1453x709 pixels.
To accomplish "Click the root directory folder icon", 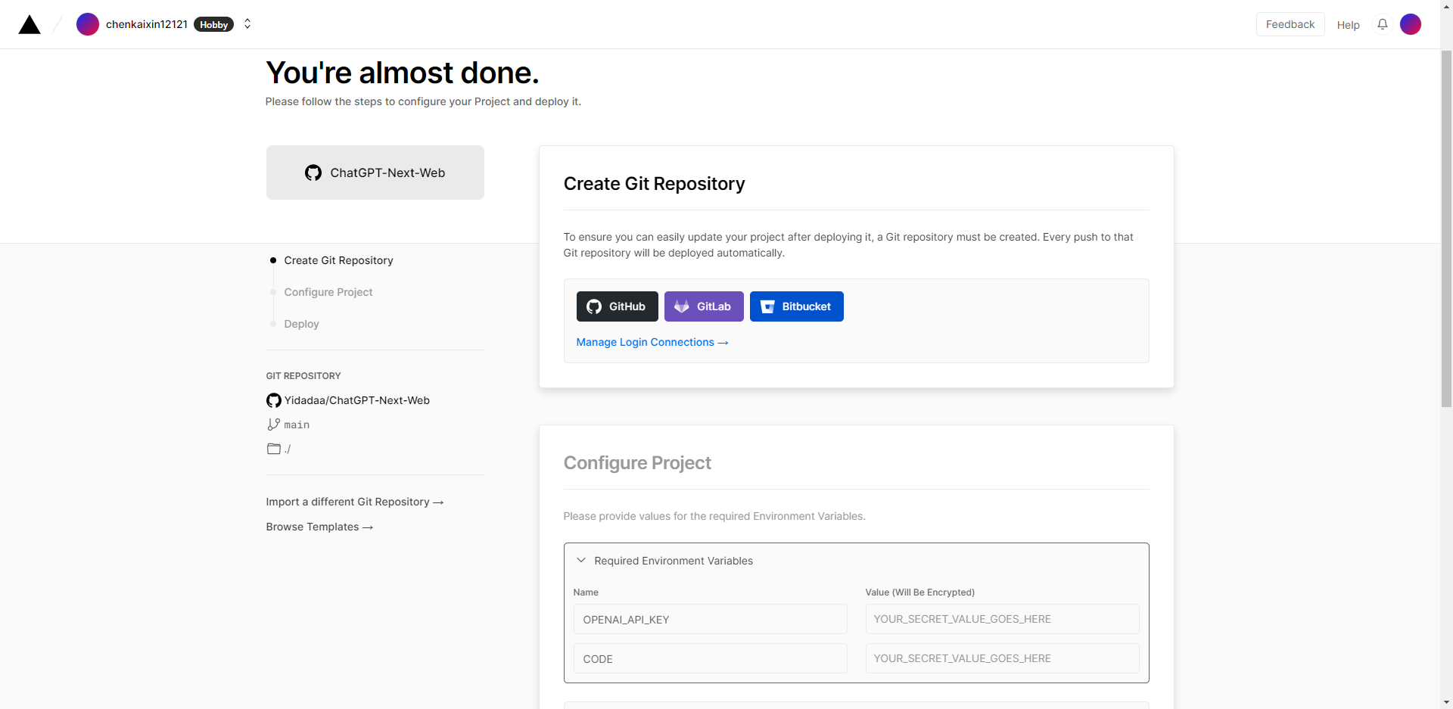I will pyautogui.click(x=274, y=449).
